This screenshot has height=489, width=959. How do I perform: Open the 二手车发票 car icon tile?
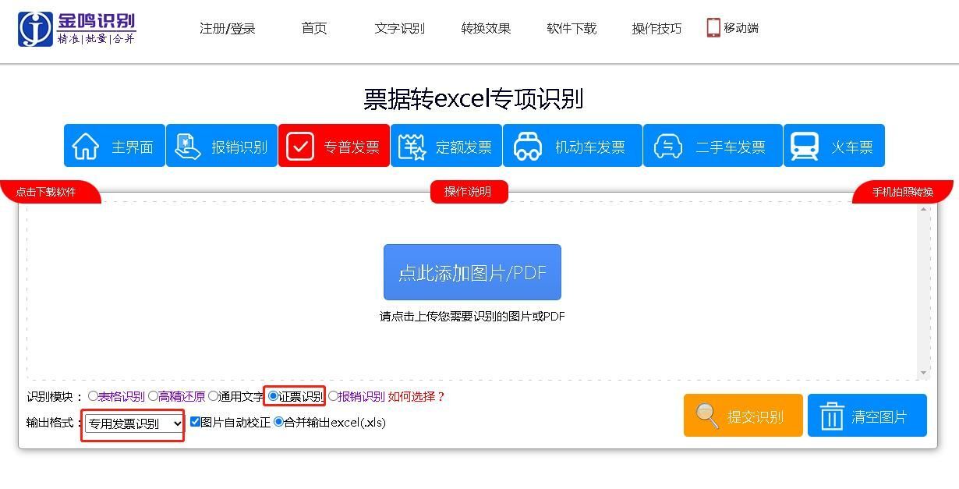click(x=667, y=147)
